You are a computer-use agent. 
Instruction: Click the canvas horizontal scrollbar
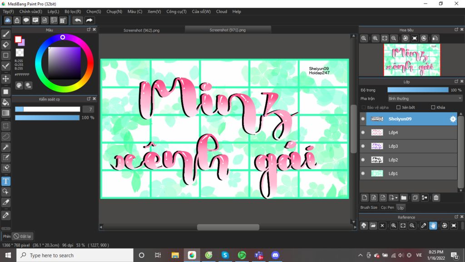[x=228, y=227]
